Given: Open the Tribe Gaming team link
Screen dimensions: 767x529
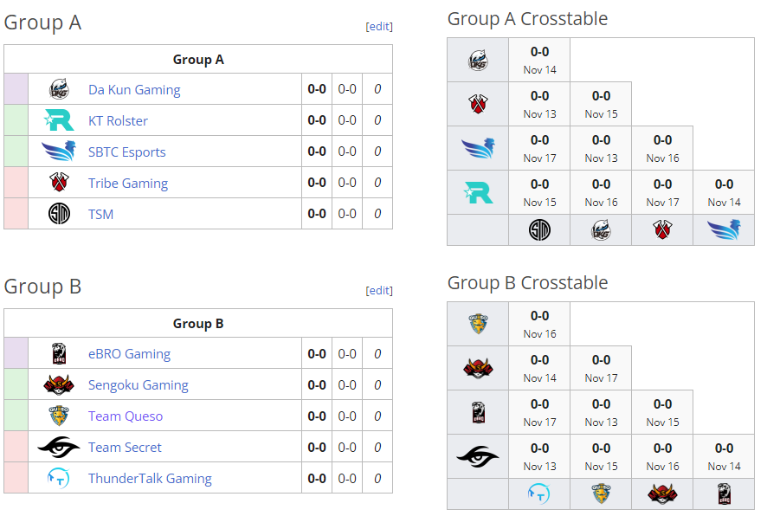Looking at the screenshot, I should [127, 184].
